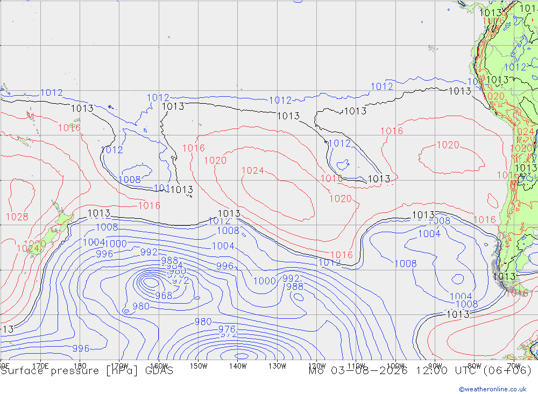The image size is (538, 394).
Task: Click the blue 984 isobar label
Action: pos(175,266)
